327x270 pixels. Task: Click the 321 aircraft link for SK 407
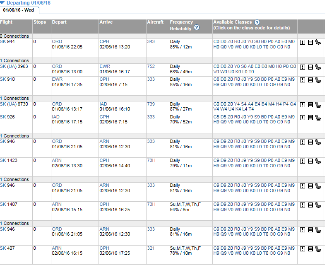tap(151, 248)
